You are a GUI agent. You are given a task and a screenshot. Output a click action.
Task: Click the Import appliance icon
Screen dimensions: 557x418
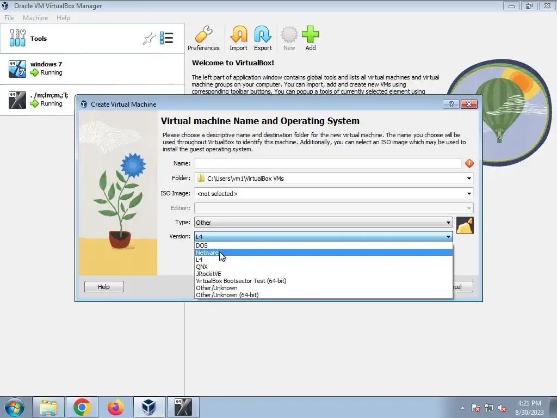click(238, 39)
